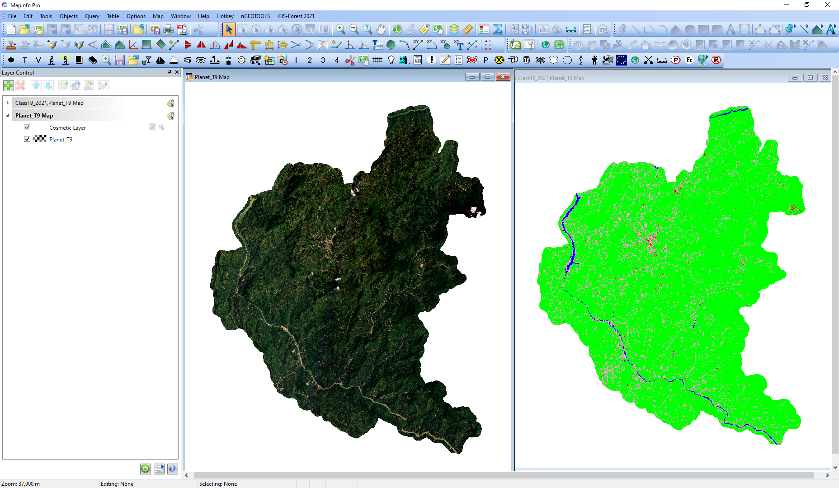Open the Objects menu

[x=69, y=16]
